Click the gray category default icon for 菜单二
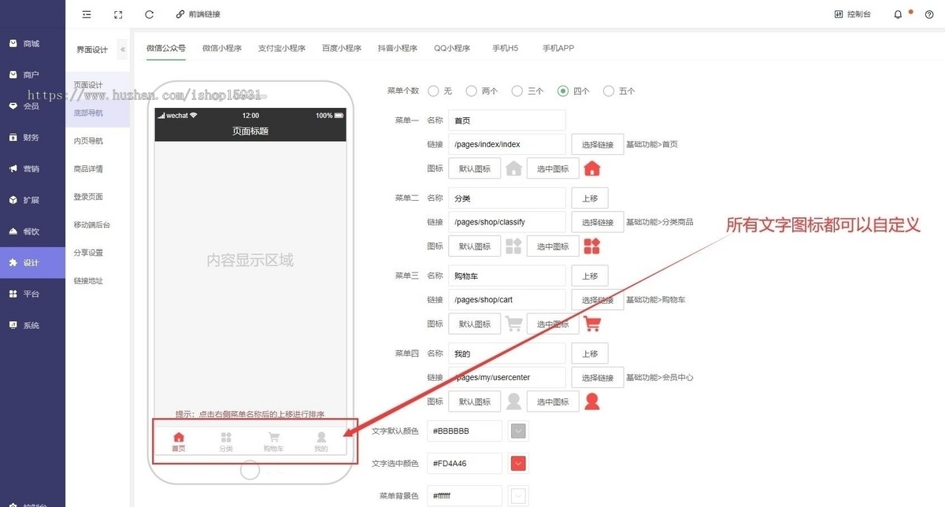 coord(513,246)
